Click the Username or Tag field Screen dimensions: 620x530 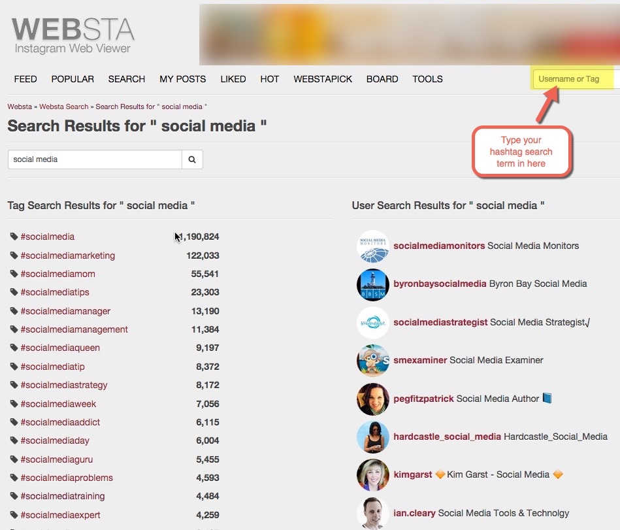coord(576,78)
